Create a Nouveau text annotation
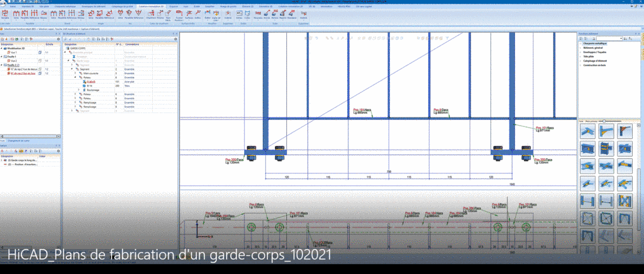 (x=258, y=14)
